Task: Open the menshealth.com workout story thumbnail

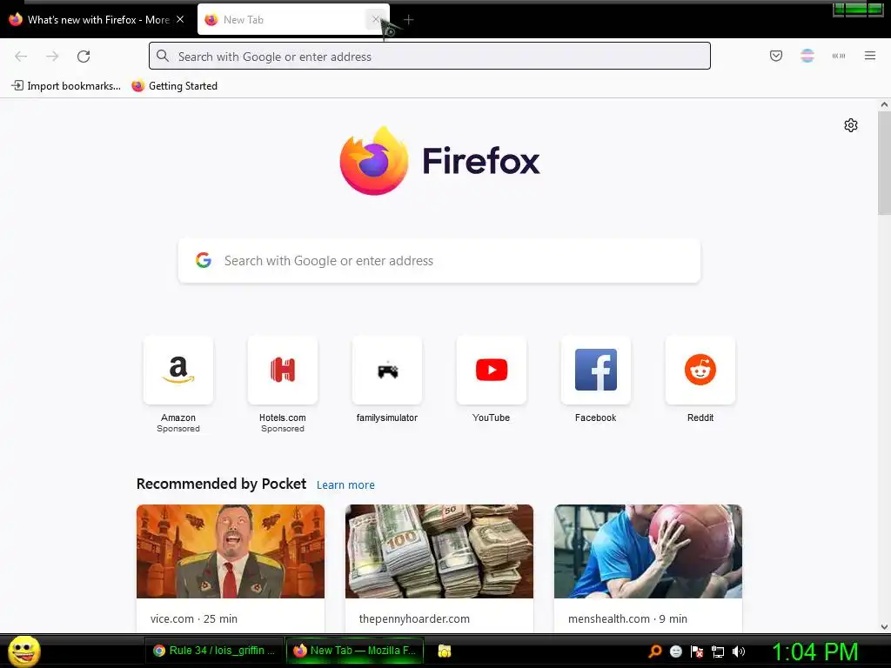Action: [x=647, y=551]
